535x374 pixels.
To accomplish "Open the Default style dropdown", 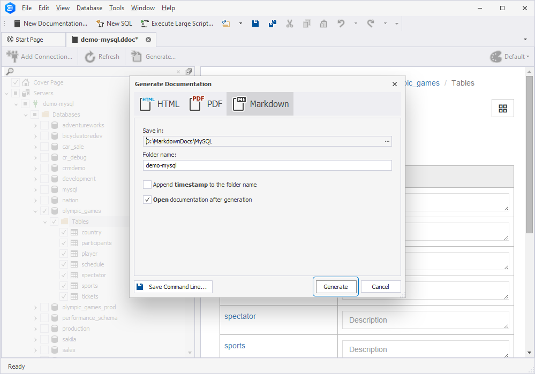I will (x=510, y=57).
